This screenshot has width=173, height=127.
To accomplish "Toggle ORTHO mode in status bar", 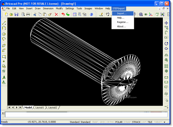I will 110,122.
